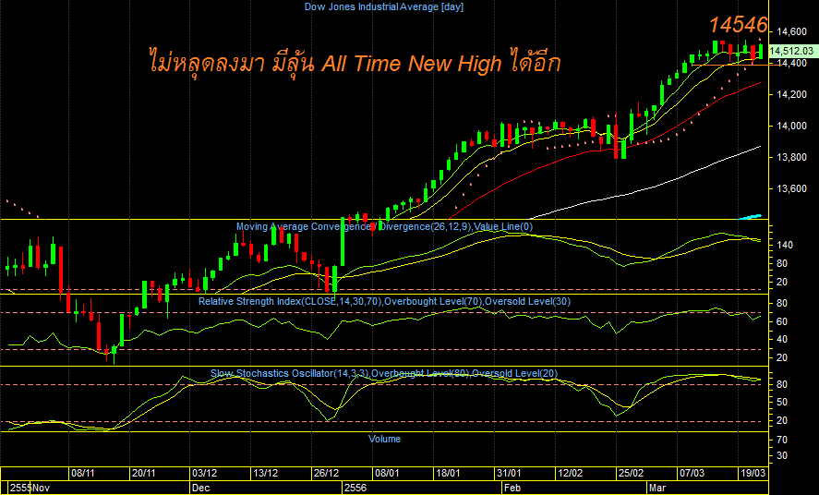Click the 07/03 date on the time axis
Image resolution: width=819 pixels, height=495 pixels.
click(692, 473)
